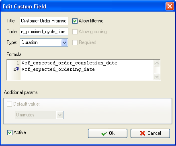Close the Edit Custom Field dialog
Screen dimensions: 176x146
[170, 6]
